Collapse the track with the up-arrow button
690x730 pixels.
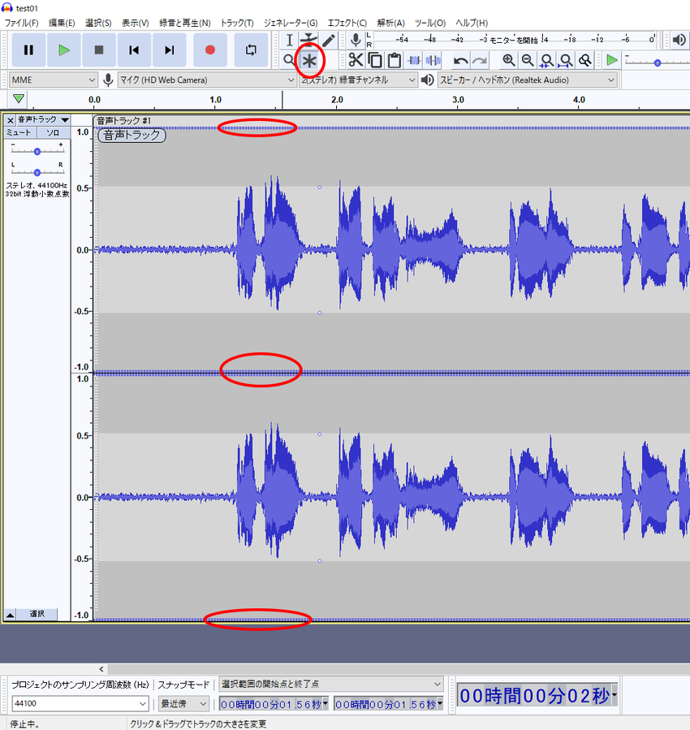tap(10, 615)
